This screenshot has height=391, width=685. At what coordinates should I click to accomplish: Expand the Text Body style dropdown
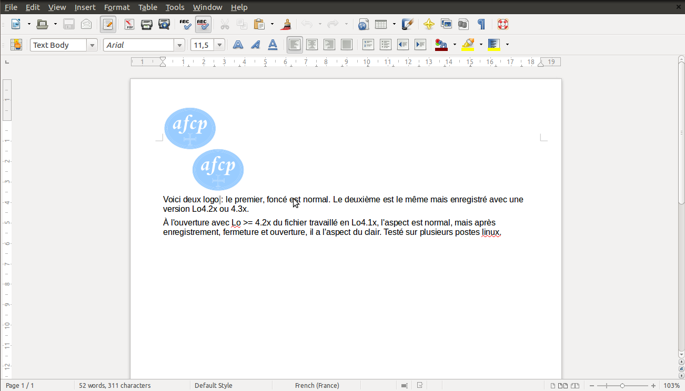[93, 45]
